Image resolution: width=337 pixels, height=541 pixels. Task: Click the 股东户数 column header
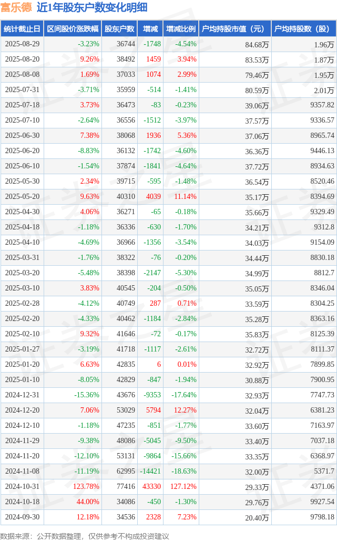click(119, 28)
